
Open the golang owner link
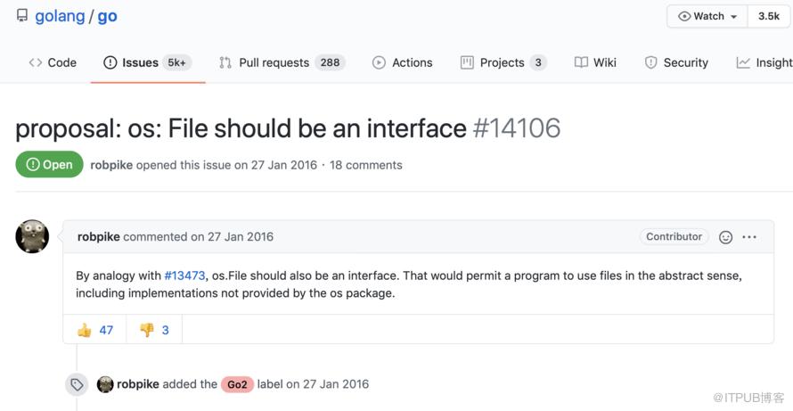click(x=60, y=16)
